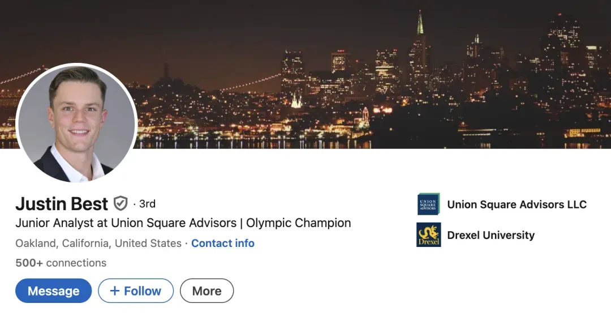Click the Union Square Advisors logo icon
Image resolution: width=611 pixels, height=316 pixels.
(x=428, y=204)
